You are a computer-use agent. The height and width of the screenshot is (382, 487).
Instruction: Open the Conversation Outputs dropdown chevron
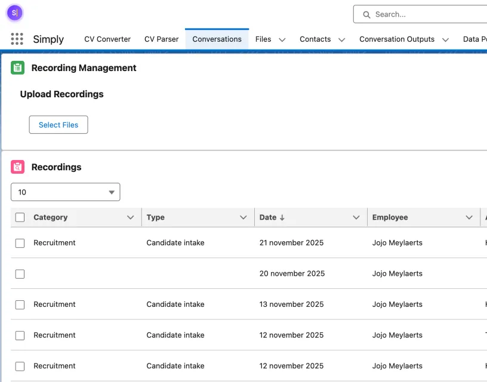tap(445, 40)
